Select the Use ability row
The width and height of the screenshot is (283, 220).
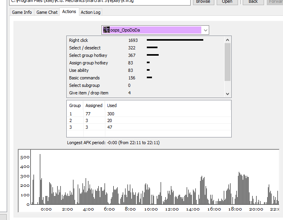click(x=146, y=70)
